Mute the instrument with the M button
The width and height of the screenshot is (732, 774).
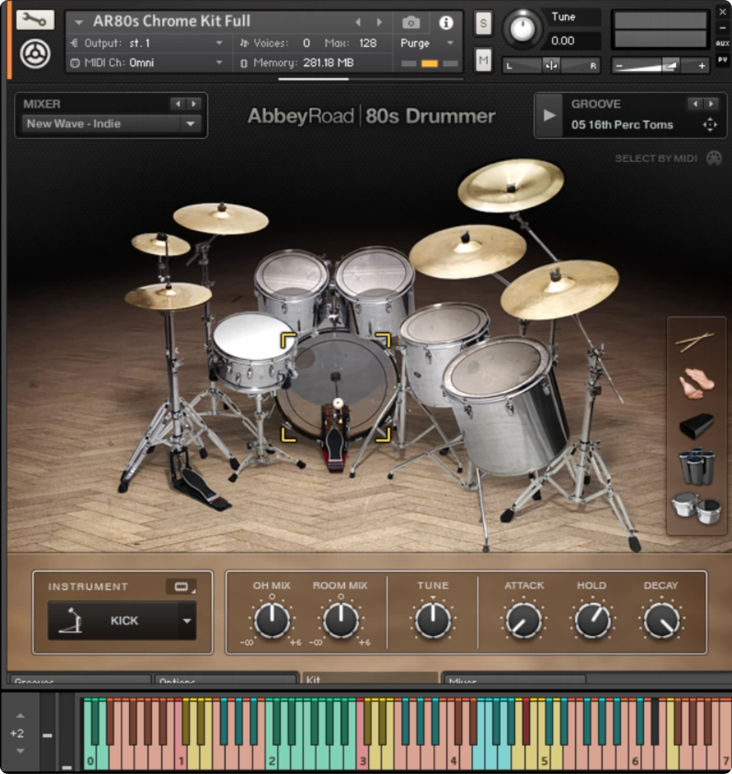point(483,60)
